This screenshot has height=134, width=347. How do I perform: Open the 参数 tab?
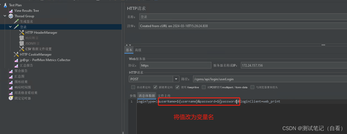click(x=133, y=96)
